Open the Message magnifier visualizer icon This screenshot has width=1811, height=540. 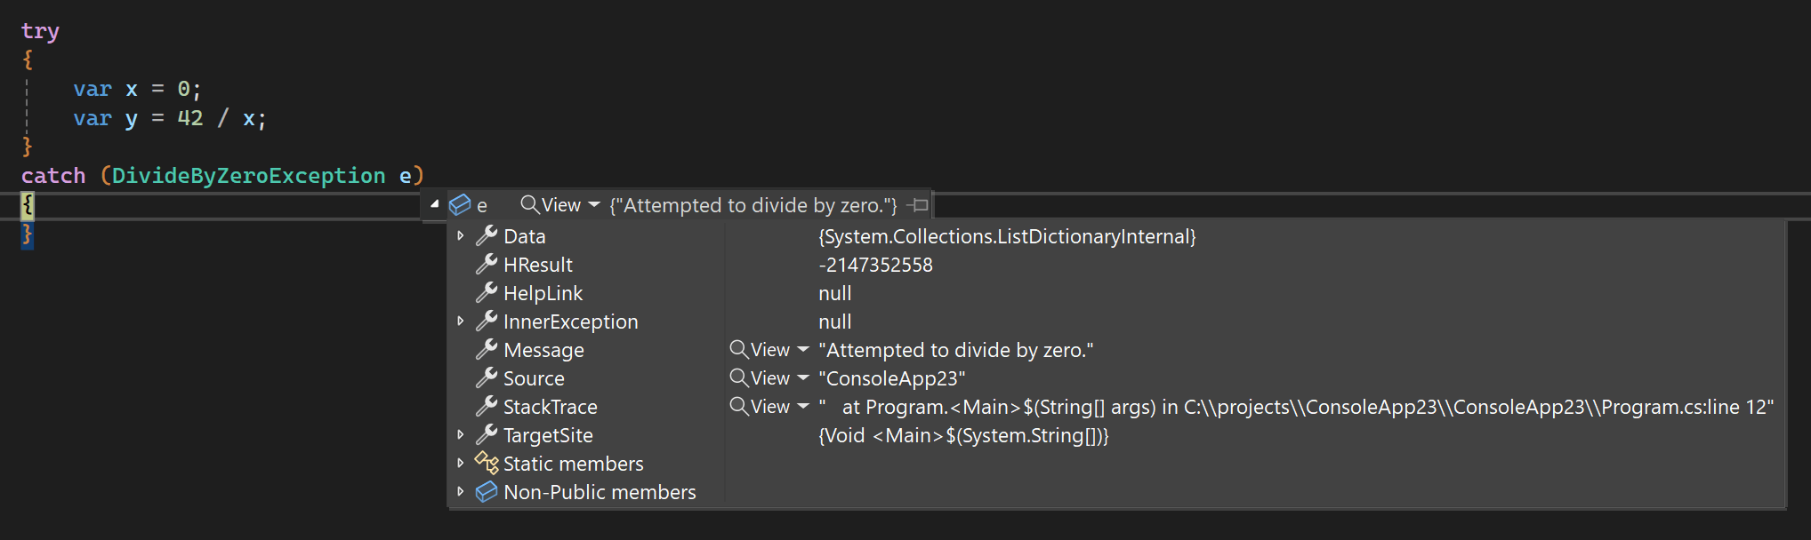pyautogui.click(x=738, y=349)
